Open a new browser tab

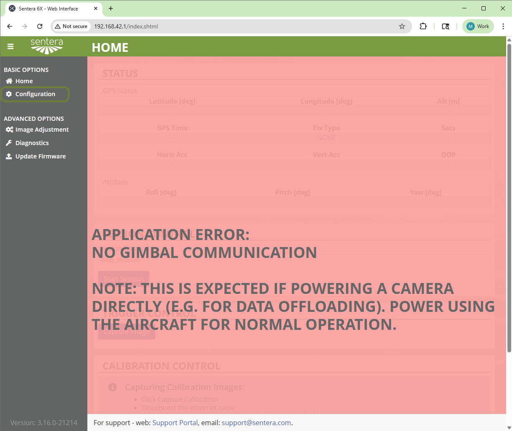(x=111, y=8)
